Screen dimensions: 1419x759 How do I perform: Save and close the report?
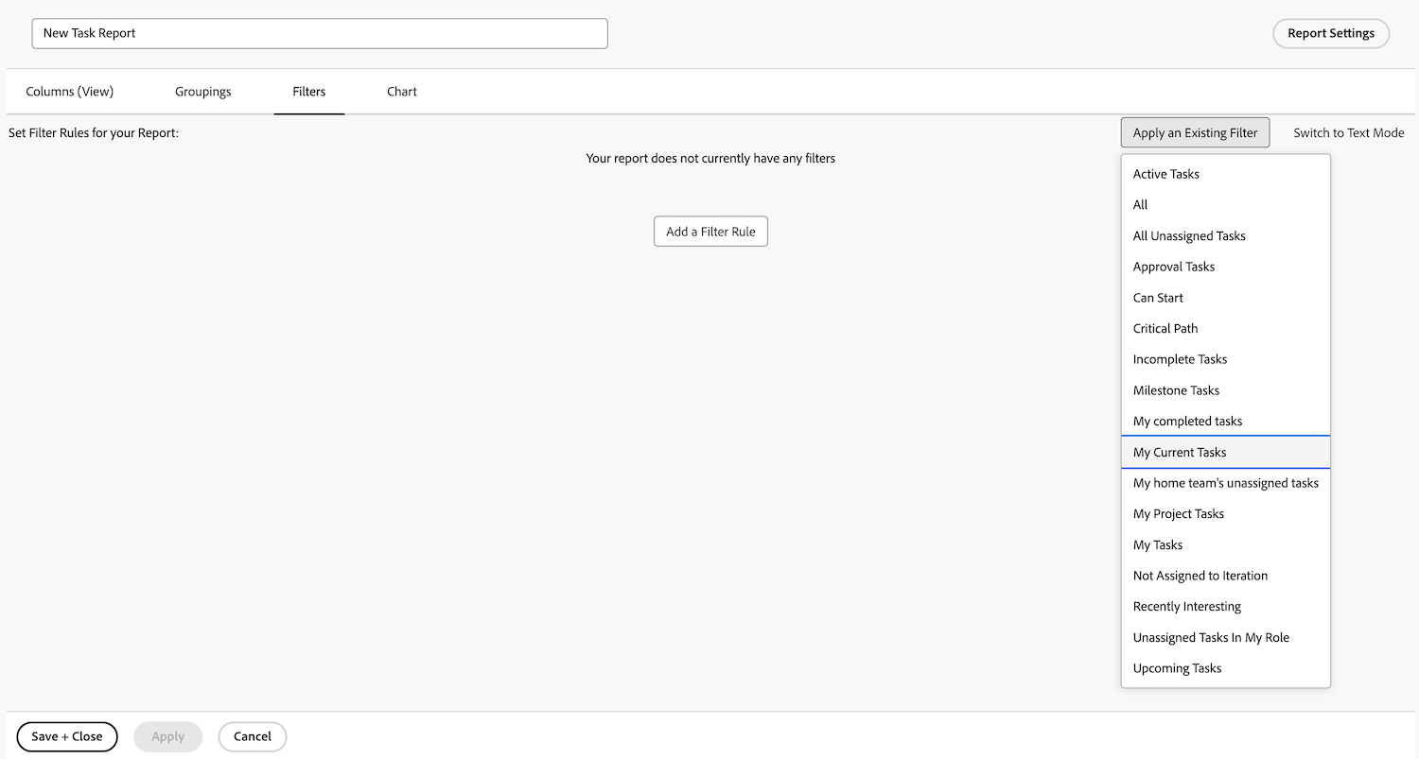pyautogui.click(x=66, y=736)
